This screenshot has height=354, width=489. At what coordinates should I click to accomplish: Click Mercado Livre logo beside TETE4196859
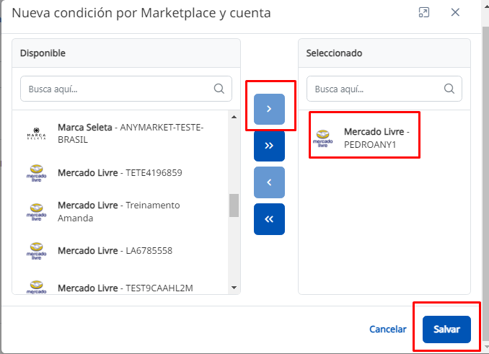[x=37, y=173]
